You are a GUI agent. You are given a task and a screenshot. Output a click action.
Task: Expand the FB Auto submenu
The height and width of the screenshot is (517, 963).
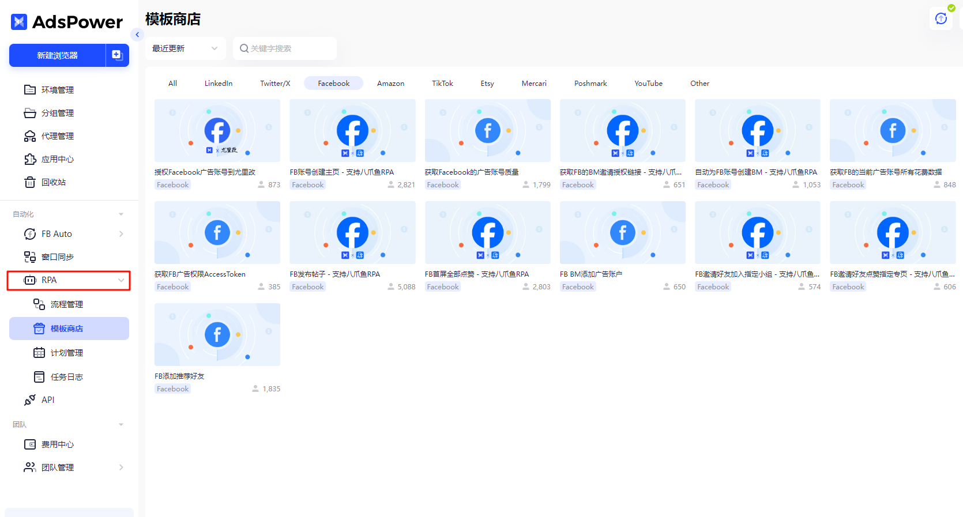(x=121, y=234)
